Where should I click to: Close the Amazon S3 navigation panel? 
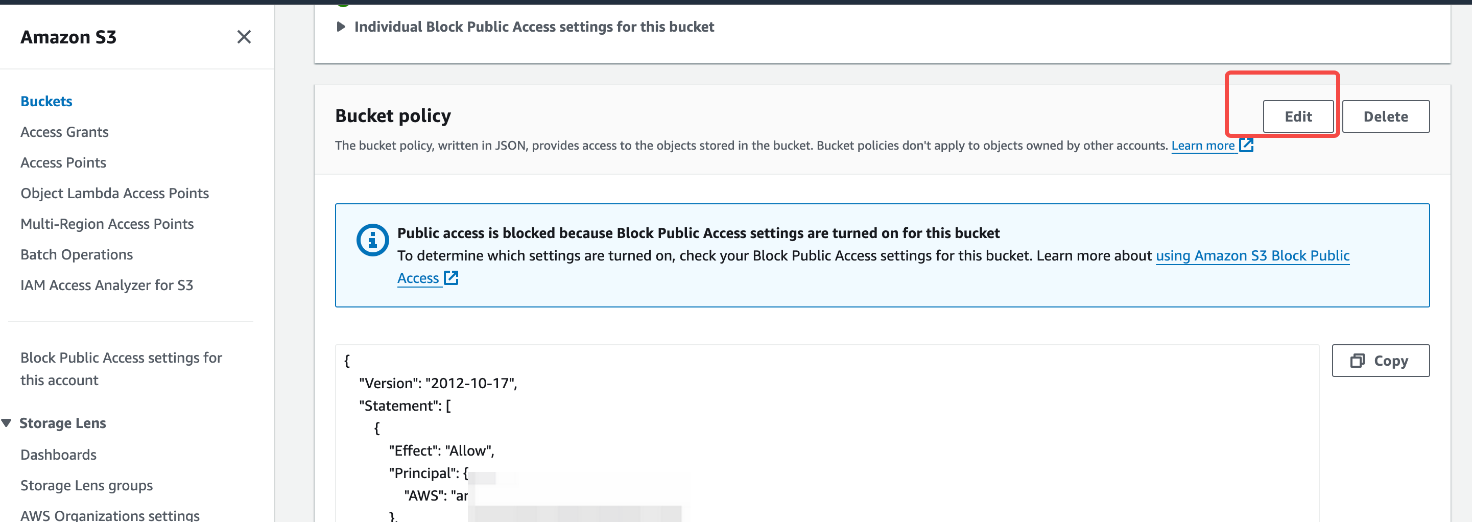click(x=244, y=37)
